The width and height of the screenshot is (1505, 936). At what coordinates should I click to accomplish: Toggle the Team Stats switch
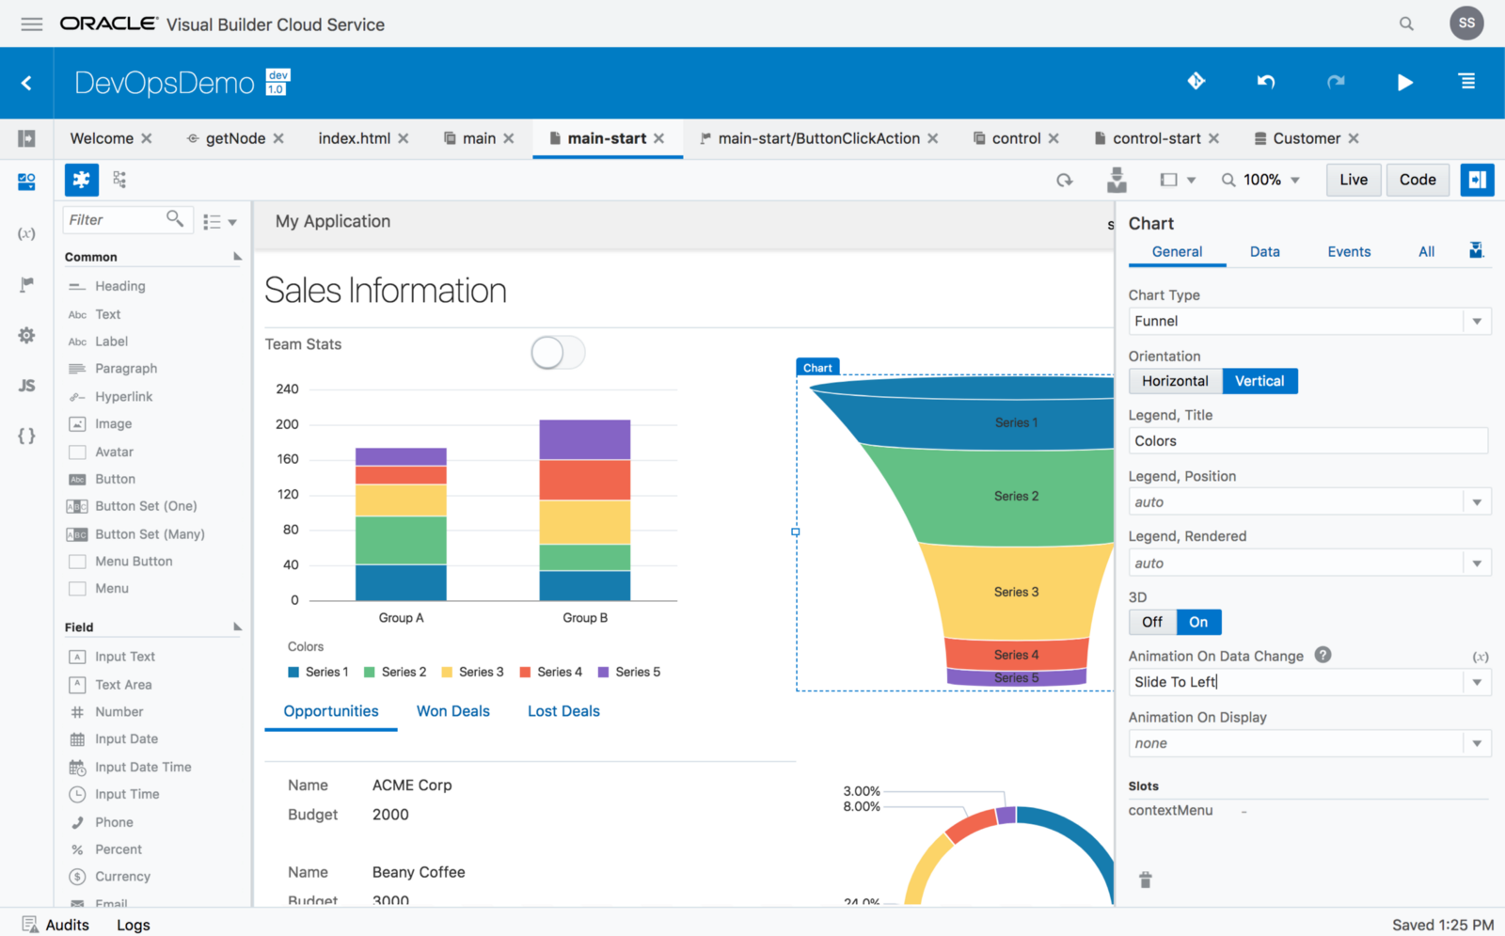558,353
